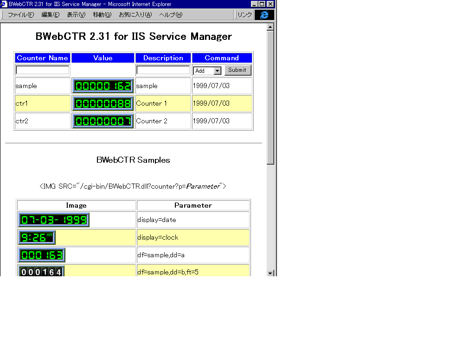The image size is (475, 356).
Task: Click the 'Counter 1' description cell
Action: 163,103
